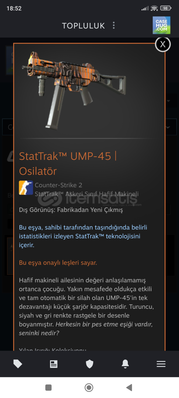The image size is (179, 398).
Task: Tap the Android back navigation button
Action: pos(129,388)
